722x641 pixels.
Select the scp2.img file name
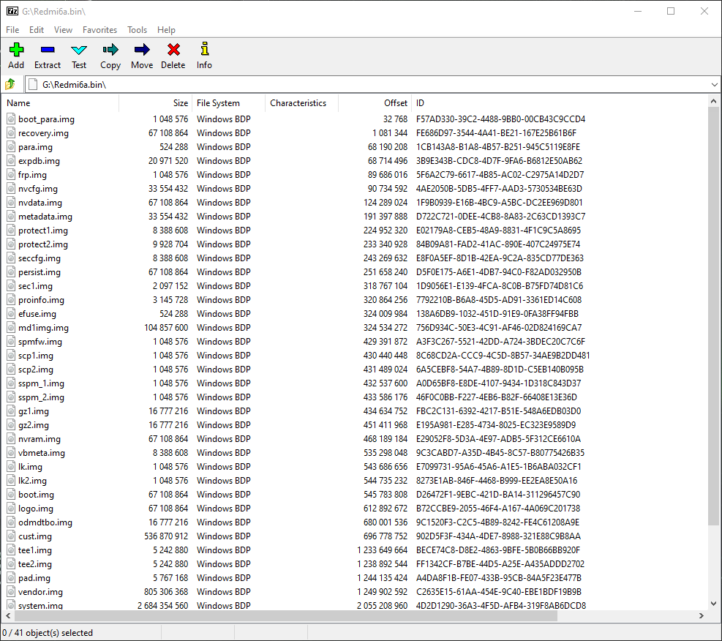pos(36,370)
